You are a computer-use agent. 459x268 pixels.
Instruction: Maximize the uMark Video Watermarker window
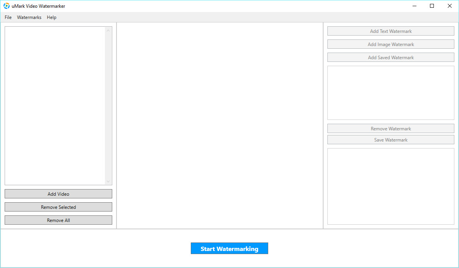(432, 6)
